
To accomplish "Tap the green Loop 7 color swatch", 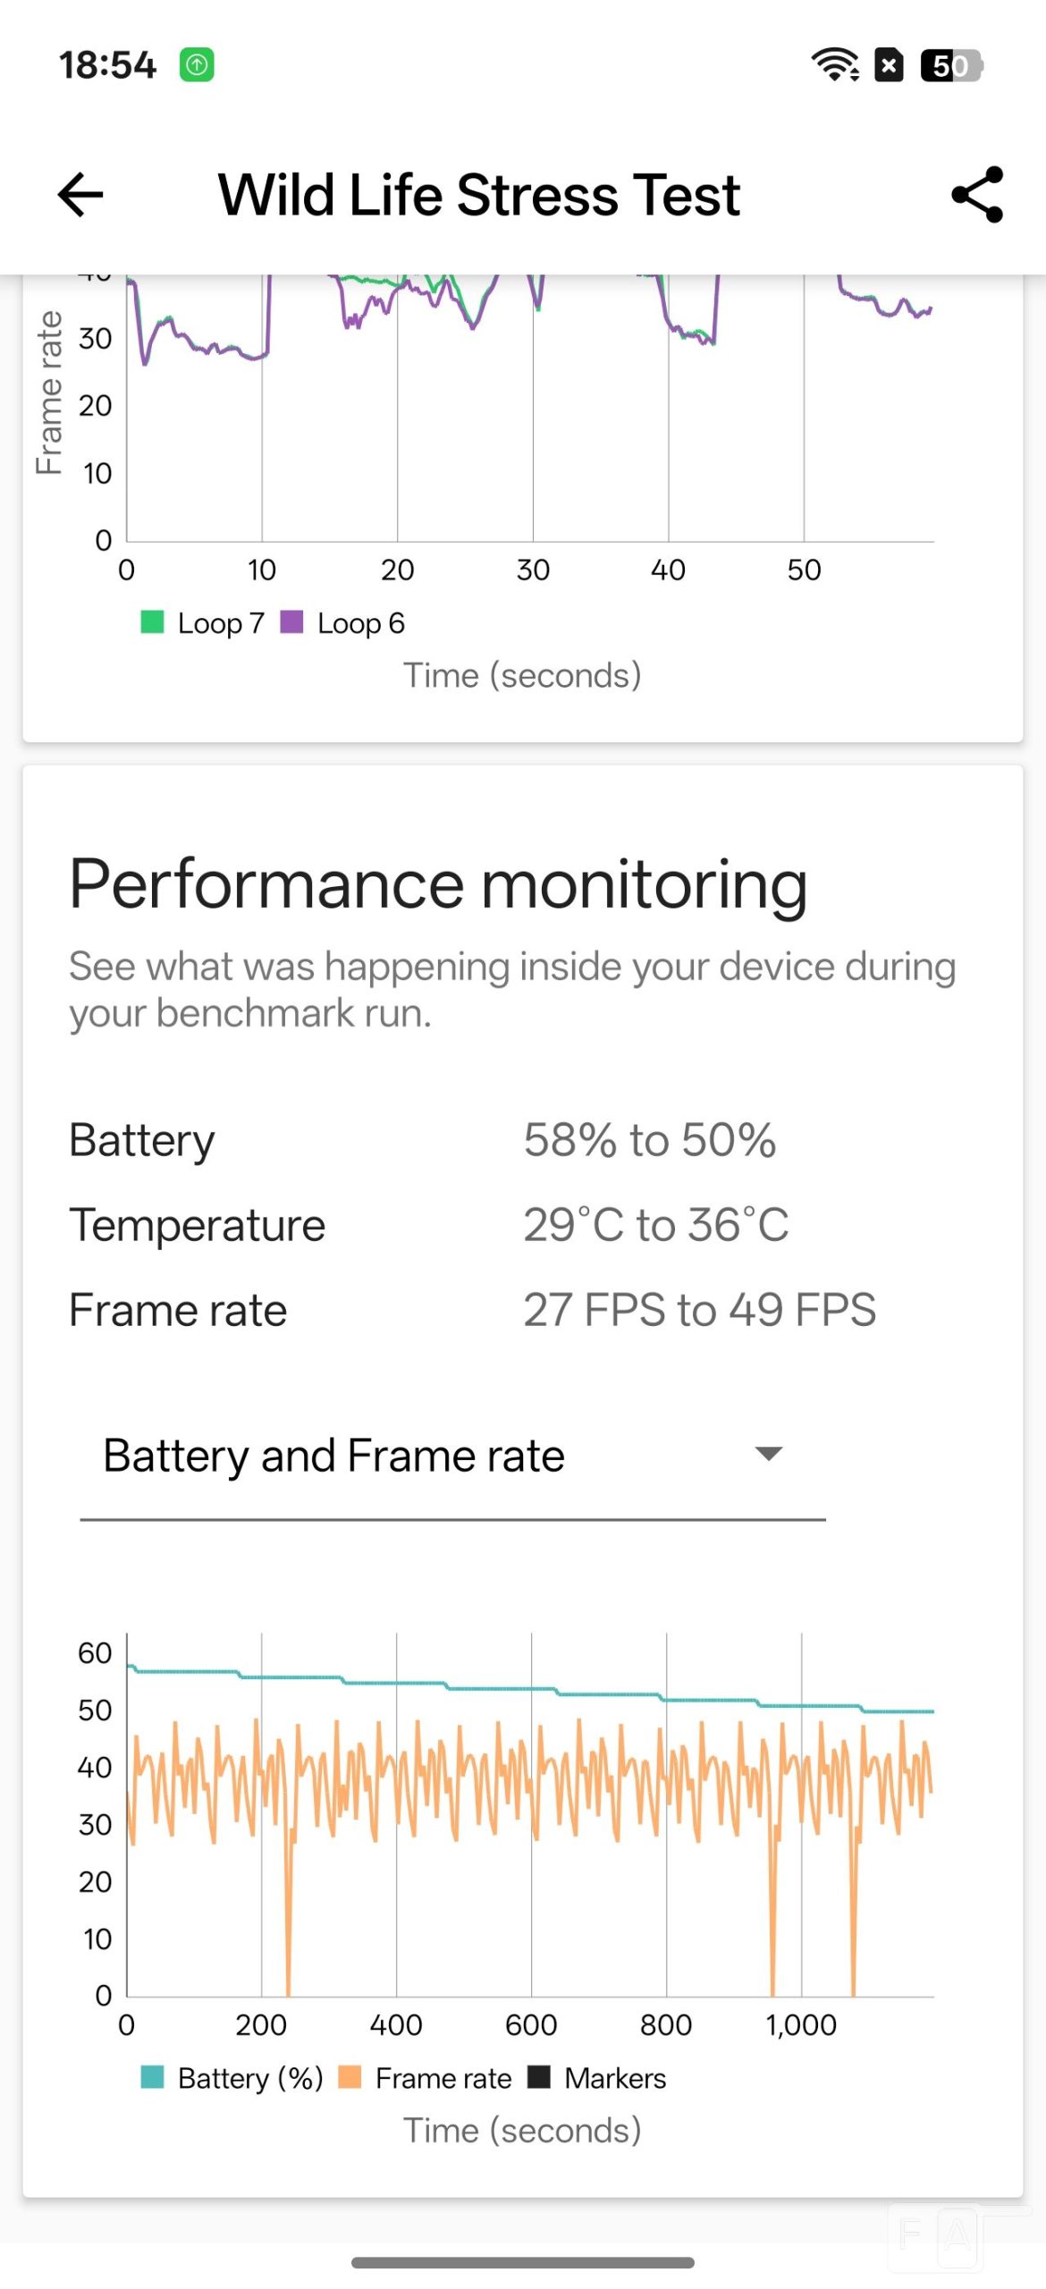I will pyautogui.click(x=153, y=621).
